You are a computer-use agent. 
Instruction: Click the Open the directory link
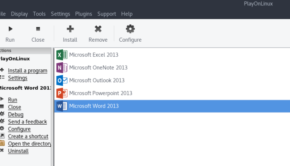point(30,144)
